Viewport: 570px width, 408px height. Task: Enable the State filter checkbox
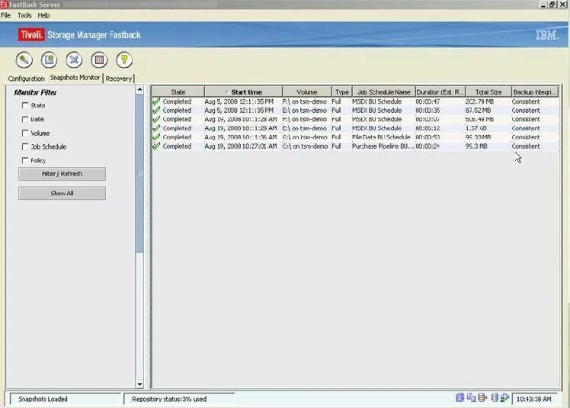[x=25, y=105]
